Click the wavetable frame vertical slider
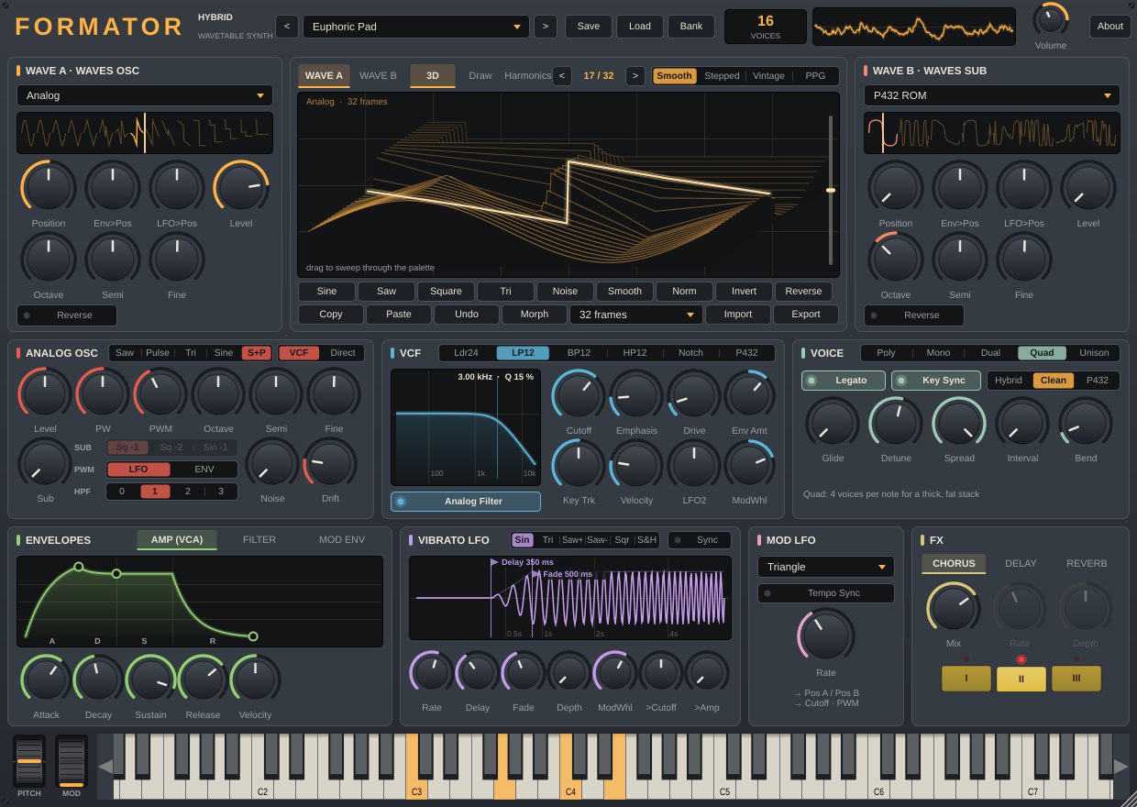Viewport: 1137px width, 807px height. [831, 190]
